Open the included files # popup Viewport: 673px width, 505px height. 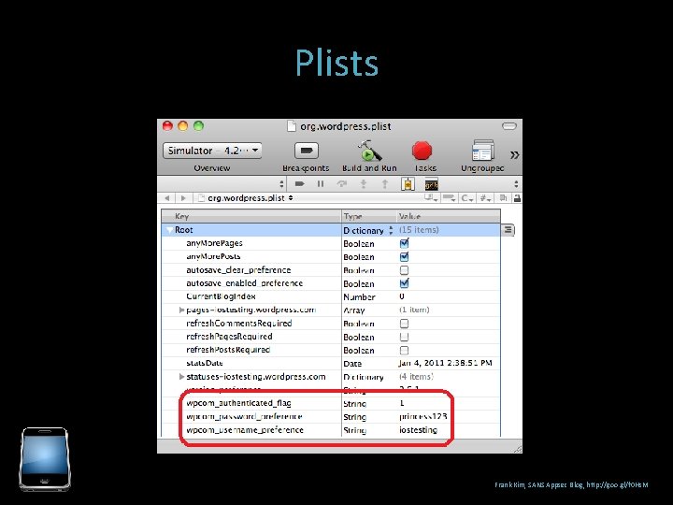coord(486,198)
